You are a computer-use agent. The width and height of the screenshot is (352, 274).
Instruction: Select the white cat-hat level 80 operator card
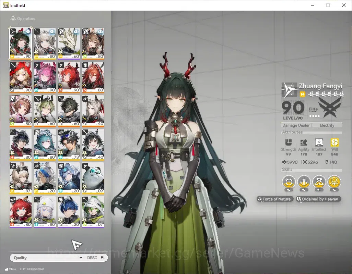45,212
